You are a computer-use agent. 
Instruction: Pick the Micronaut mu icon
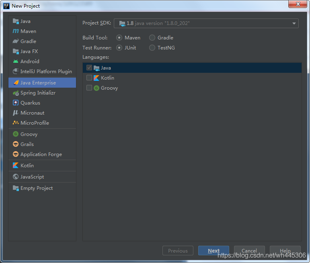pyautogui.click(x=16, y=113)
